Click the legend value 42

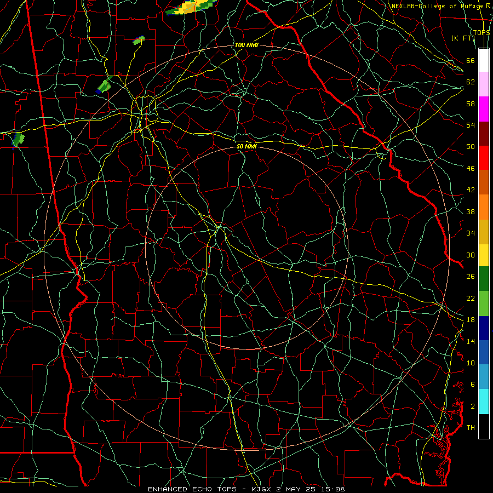tap(471, 190)
